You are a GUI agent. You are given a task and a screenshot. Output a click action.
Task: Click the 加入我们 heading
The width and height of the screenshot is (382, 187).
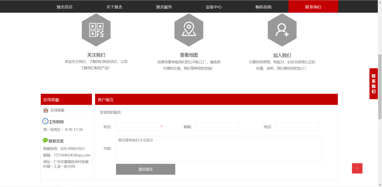coord(282,55)
